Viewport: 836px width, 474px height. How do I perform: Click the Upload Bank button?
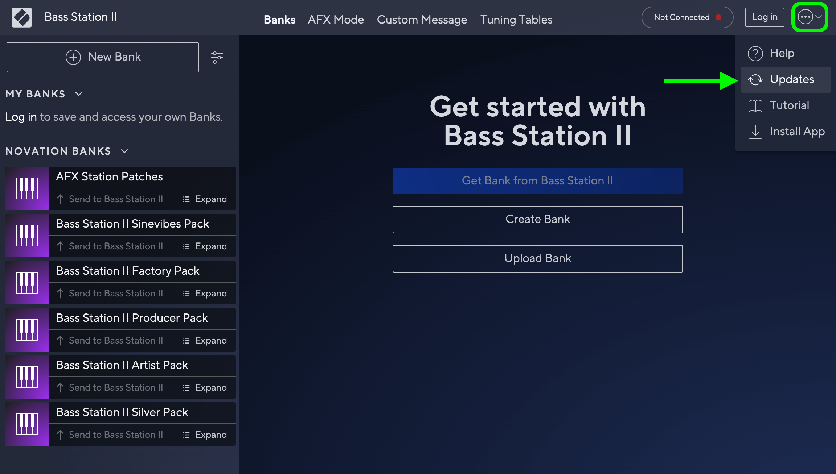pyautogui.click(x=537, y=258)
